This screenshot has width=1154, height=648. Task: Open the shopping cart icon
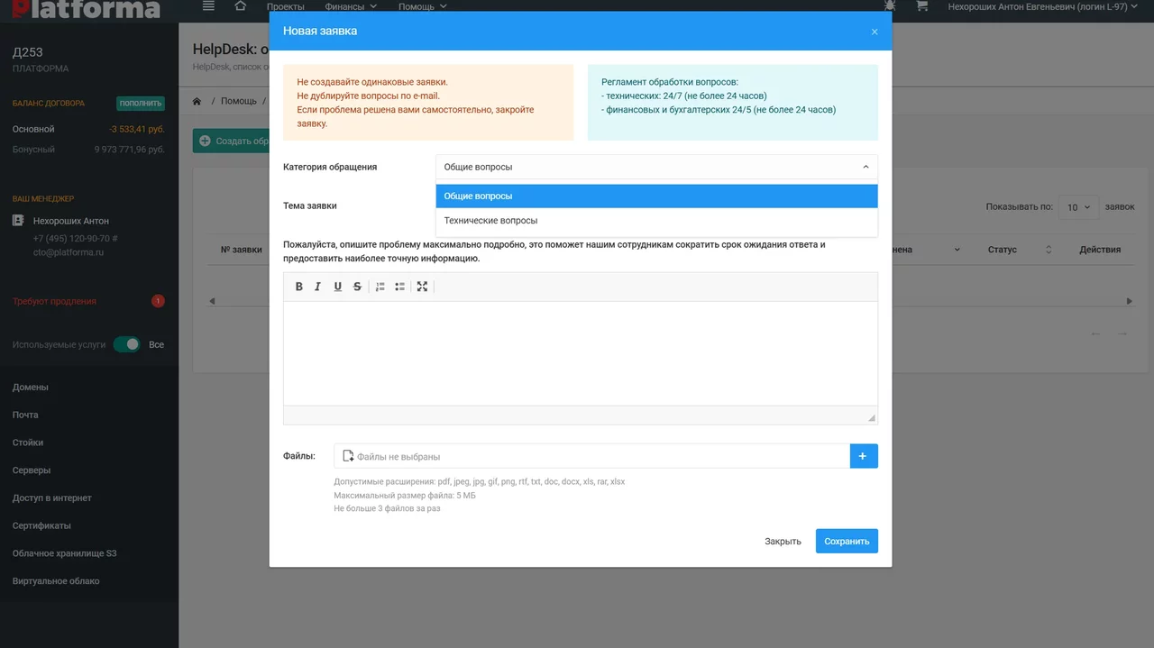(921, 6)
